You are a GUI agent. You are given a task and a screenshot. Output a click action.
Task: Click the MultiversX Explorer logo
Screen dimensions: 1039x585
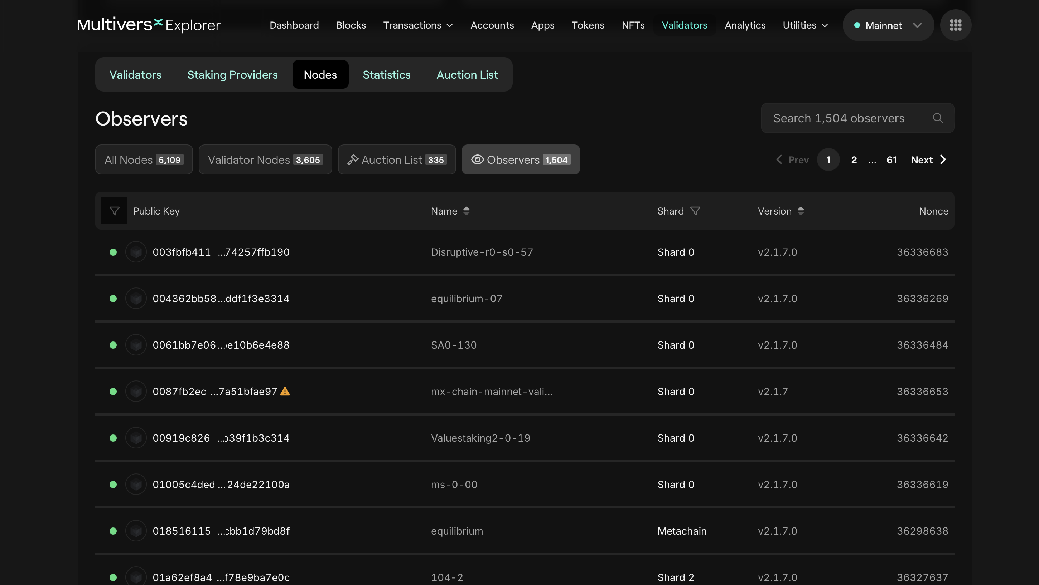click(x=149, y=25)
